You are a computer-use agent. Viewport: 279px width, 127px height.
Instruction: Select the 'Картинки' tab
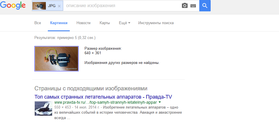tap(59, 23)
